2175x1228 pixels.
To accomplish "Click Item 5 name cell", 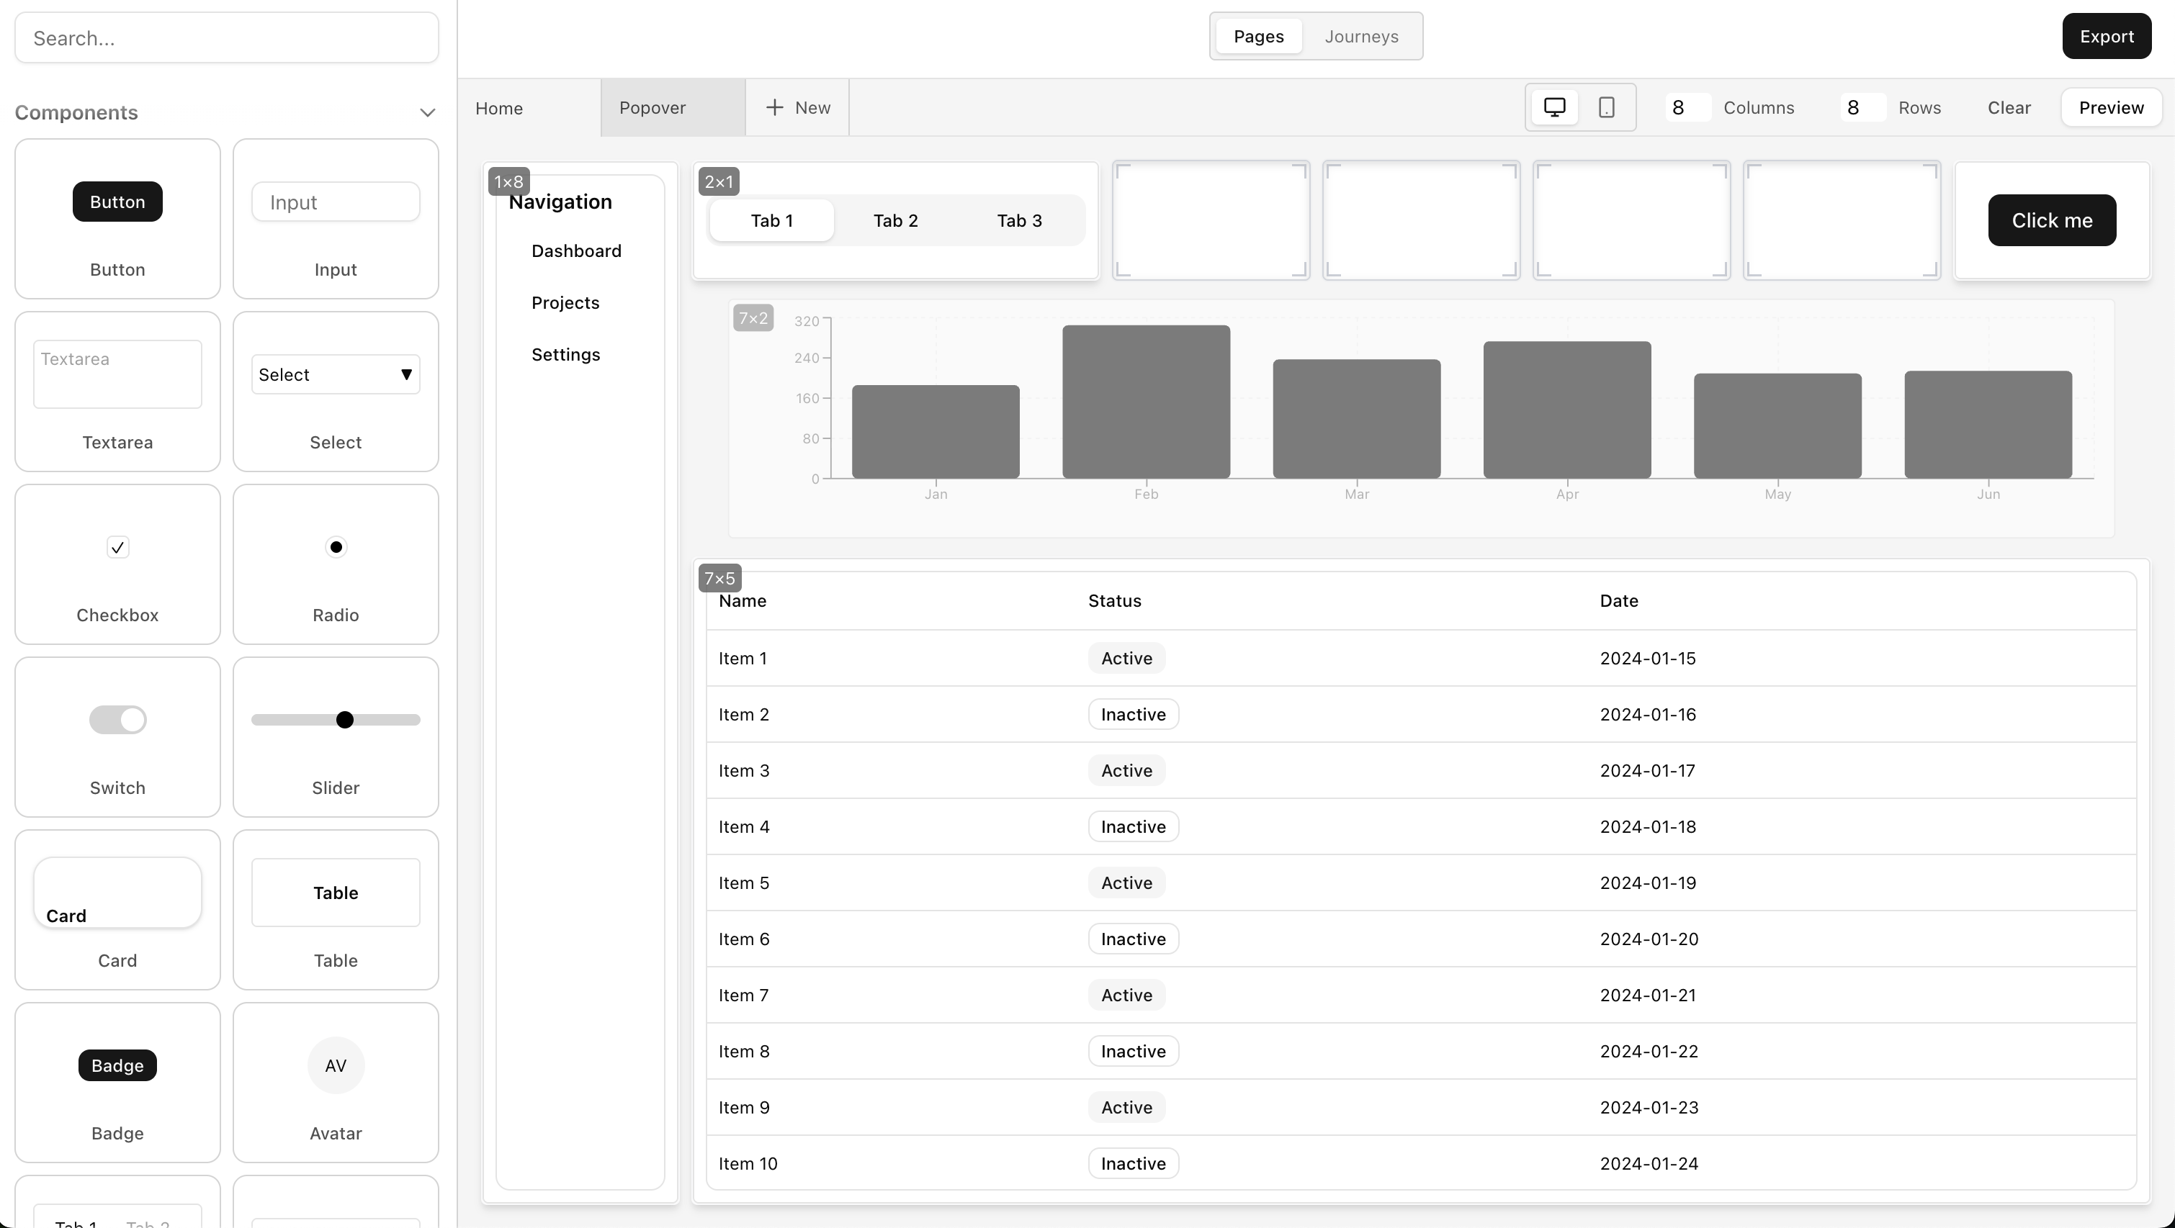I will [744, 882].
